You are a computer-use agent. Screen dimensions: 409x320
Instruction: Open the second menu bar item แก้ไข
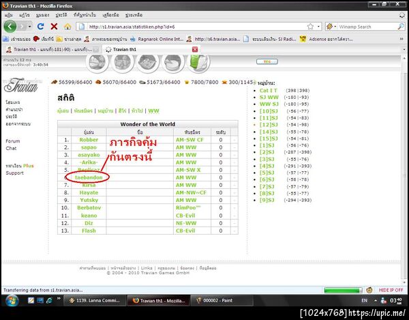pos(25,15)
